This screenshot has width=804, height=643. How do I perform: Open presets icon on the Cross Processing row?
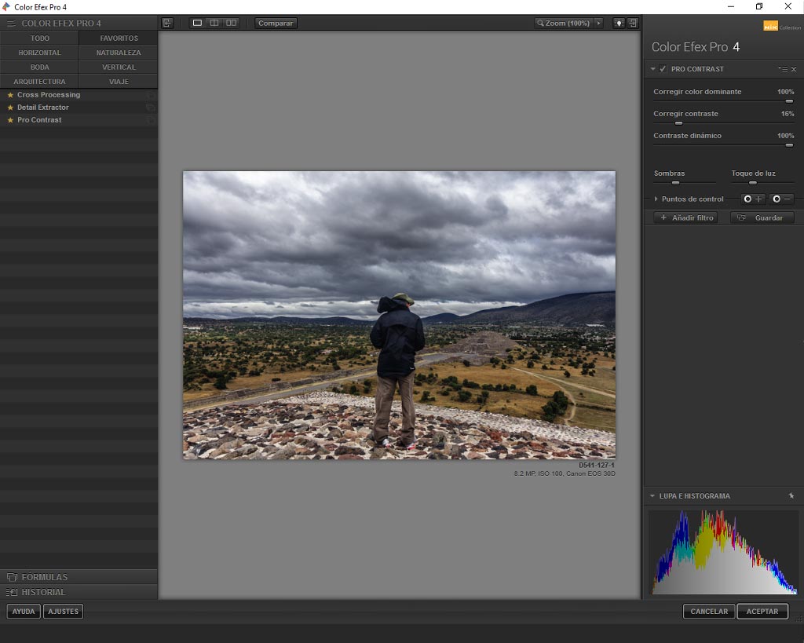(150, 95)
